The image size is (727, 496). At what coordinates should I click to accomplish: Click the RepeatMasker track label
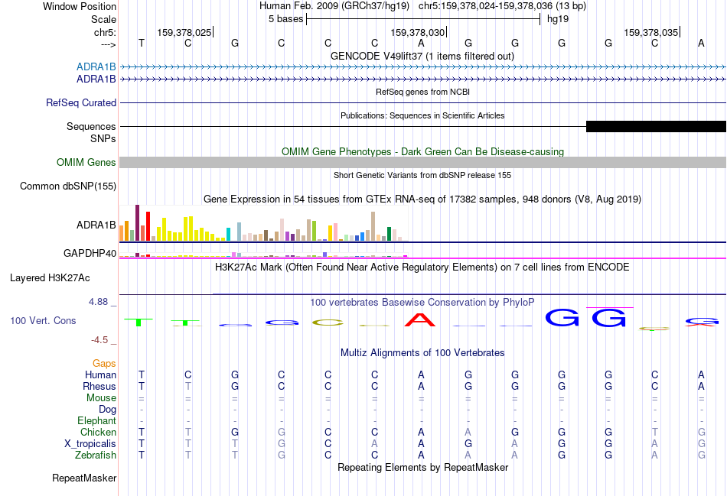pos(84,478)
